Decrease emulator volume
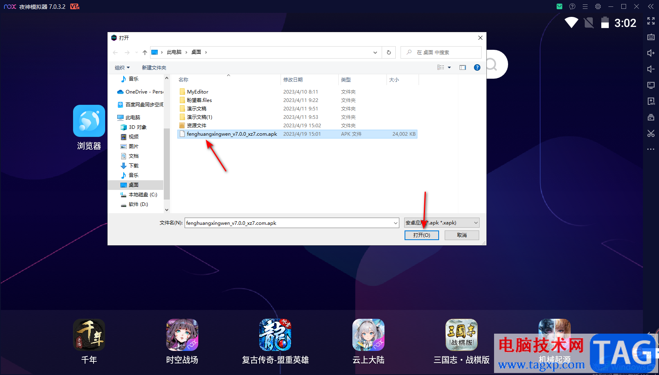 click(x=651, y=69)
